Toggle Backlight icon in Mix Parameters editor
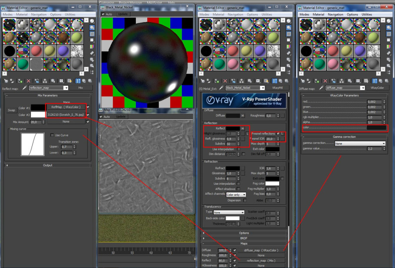The image size is (395, 268). tap(92, 27)
